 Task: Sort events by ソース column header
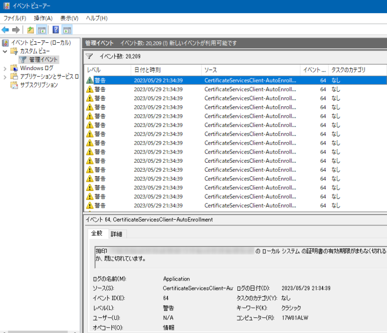211,70
